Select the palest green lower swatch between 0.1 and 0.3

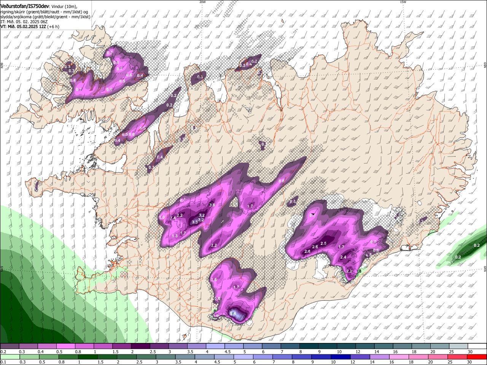[10, 357]
